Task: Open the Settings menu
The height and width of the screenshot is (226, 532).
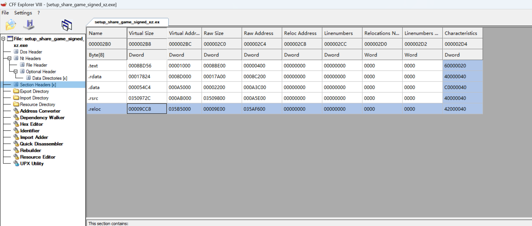Action: (x=23, y=13)
